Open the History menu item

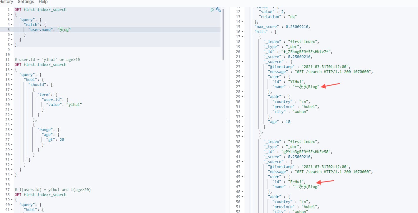tap(6, 2)
